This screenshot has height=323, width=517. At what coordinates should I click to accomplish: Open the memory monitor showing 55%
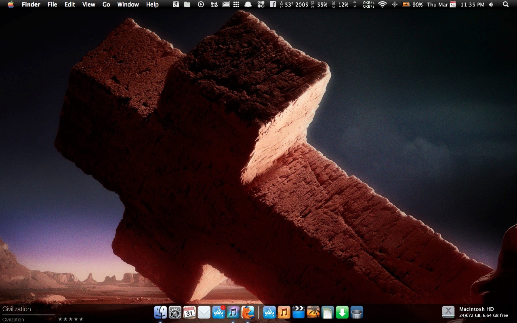click(319, 4)
